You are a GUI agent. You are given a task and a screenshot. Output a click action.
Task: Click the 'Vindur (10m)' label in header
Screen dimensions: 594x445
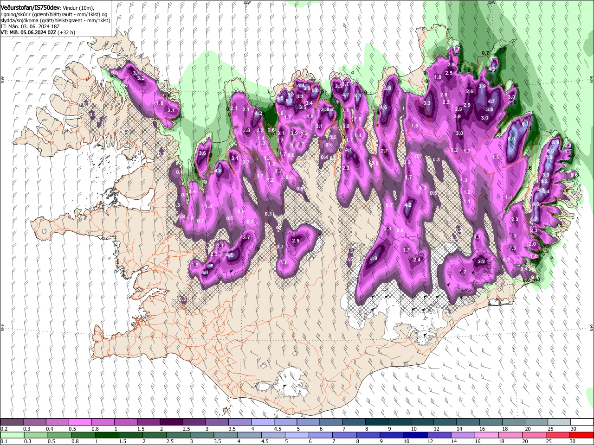(x=78, y=8)
